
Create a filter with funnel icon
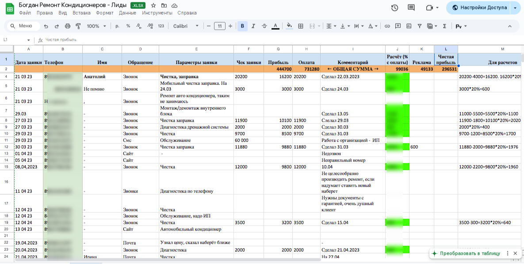[419, 26]
